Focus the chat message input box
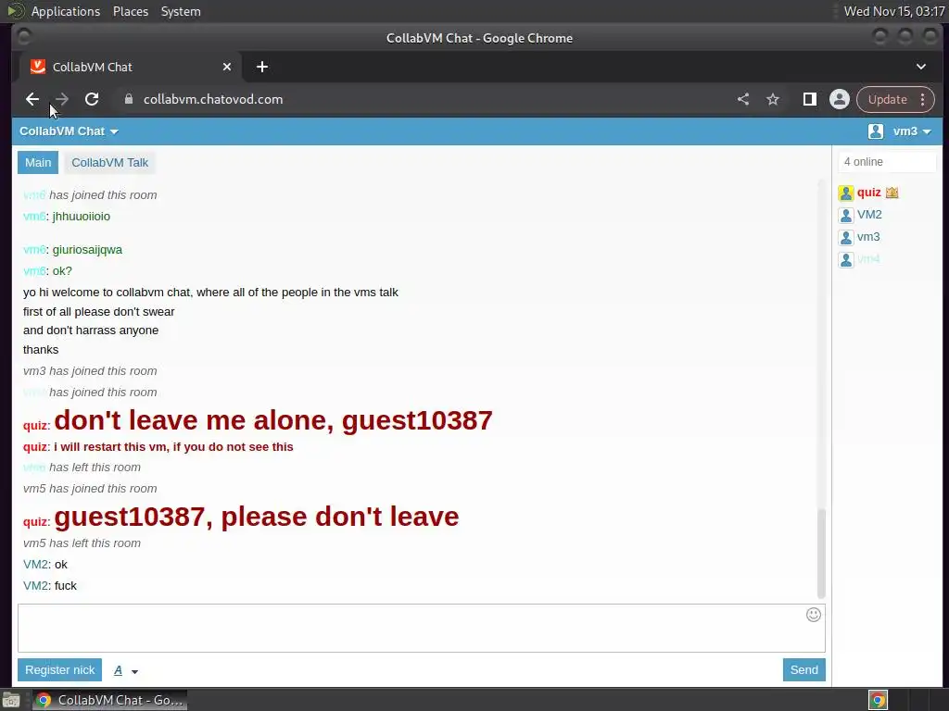The width and height of the screenshot is (949, 711). click(x=422, y=629)
